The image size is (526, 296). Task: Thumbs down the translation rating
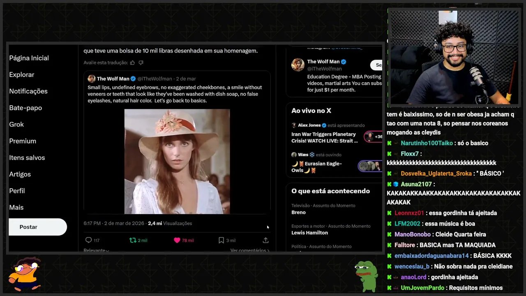[141, 62]
